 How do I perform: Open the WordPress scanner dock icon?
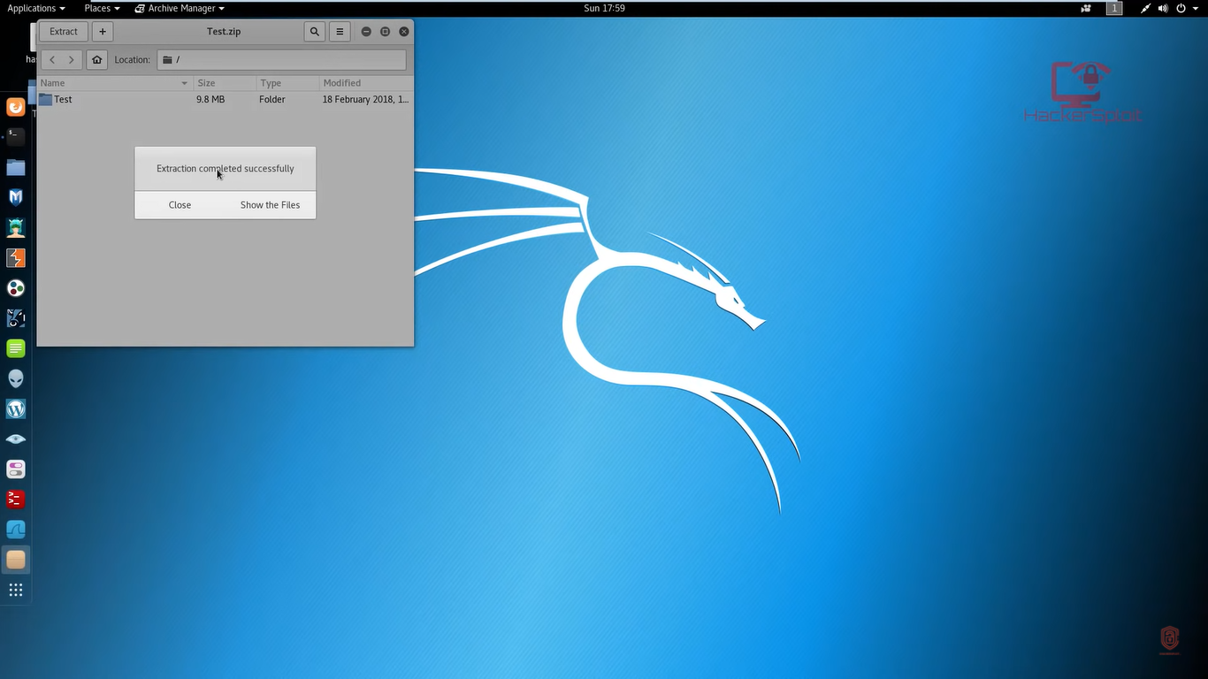pos(16,408)
